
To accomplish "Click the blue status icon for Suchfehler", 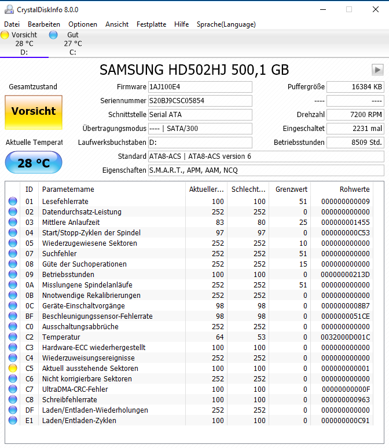I will coord(13,253).
